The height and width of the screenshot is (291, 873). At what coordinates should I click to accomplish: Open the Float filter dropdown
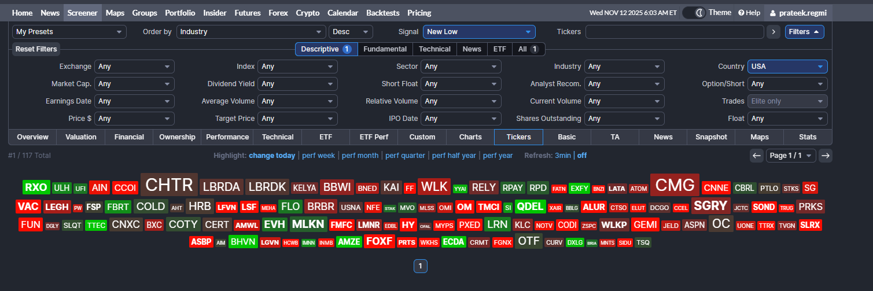(787, 119)
